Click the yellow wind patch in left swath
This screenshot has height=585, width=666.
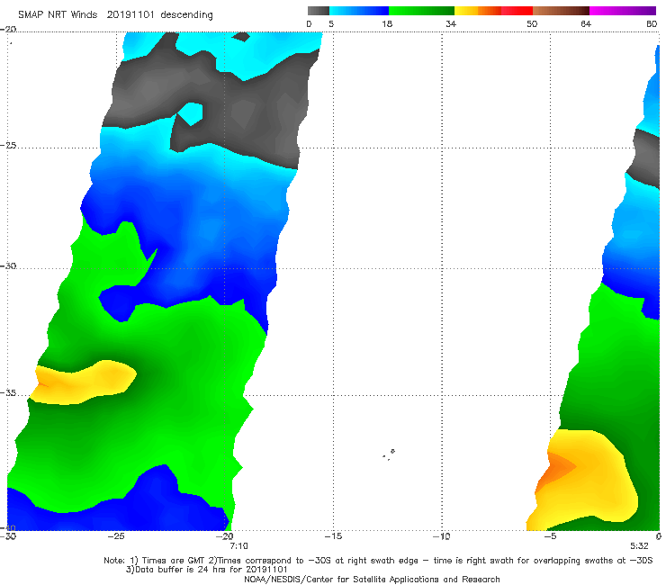(83, 382)
